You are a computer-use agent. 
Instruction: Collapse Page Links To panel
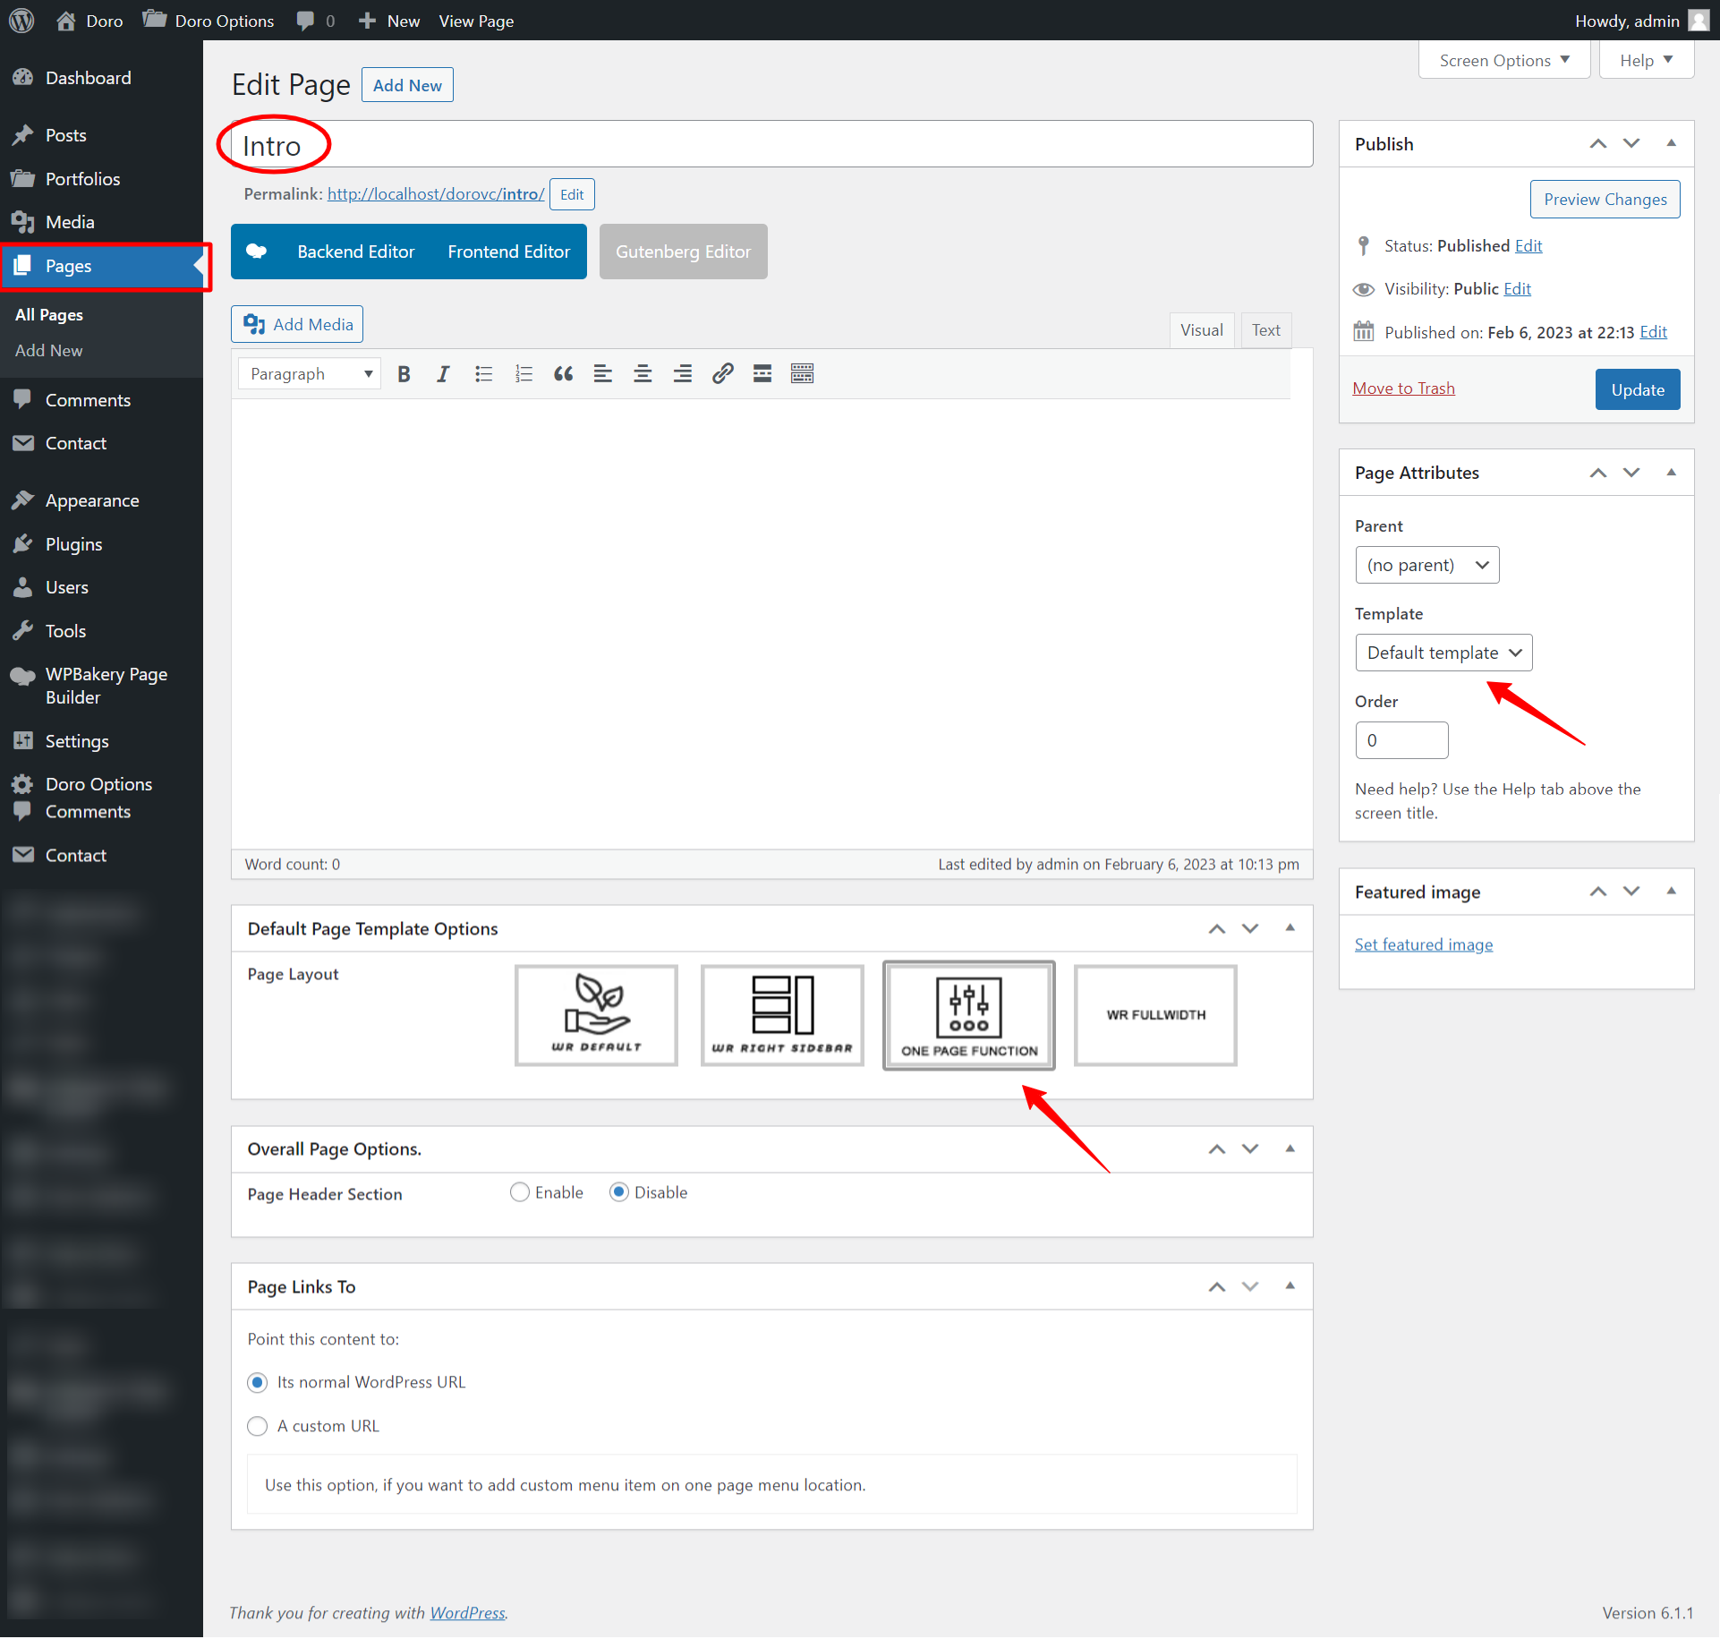[x=1290, y=1285]
